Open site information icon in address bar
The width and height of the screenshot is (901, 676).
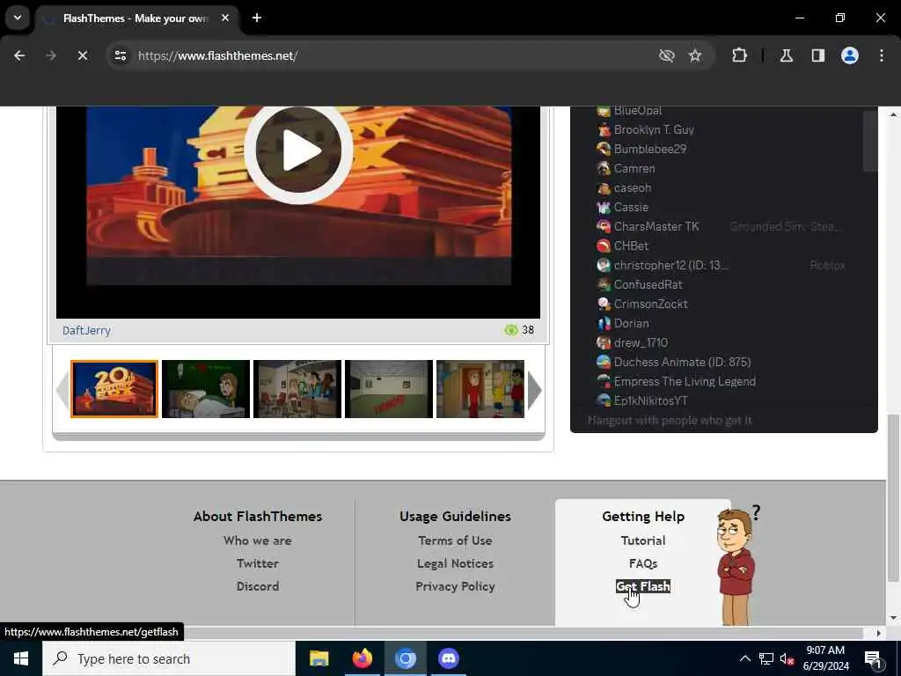pyautogui.click(x=120, y=55)
